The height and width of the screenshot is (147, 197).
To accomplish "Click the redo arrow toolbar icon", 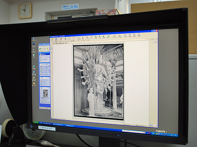I will click(74, 38).
